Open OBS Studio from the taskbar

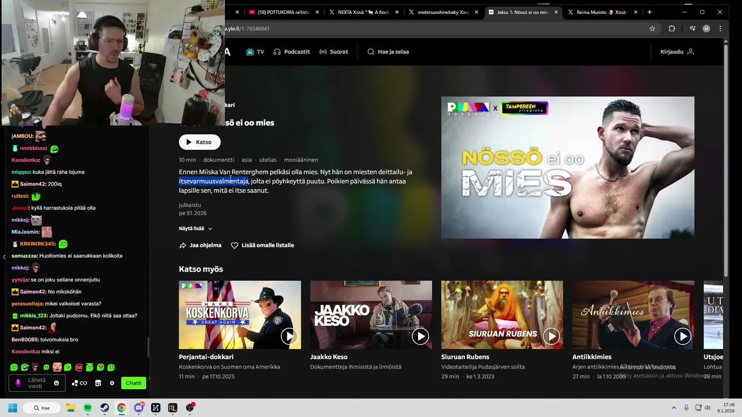point(190,408)
